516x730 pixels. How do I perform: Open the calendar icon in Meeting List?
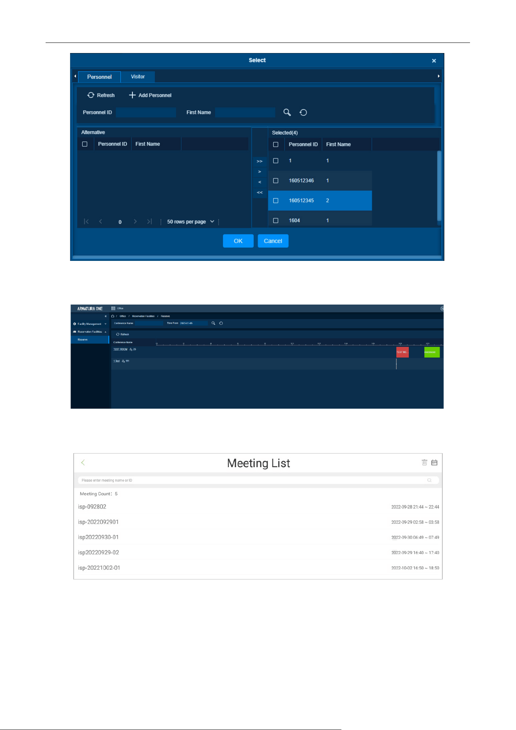pyautogui.click(x=435, y=462)
